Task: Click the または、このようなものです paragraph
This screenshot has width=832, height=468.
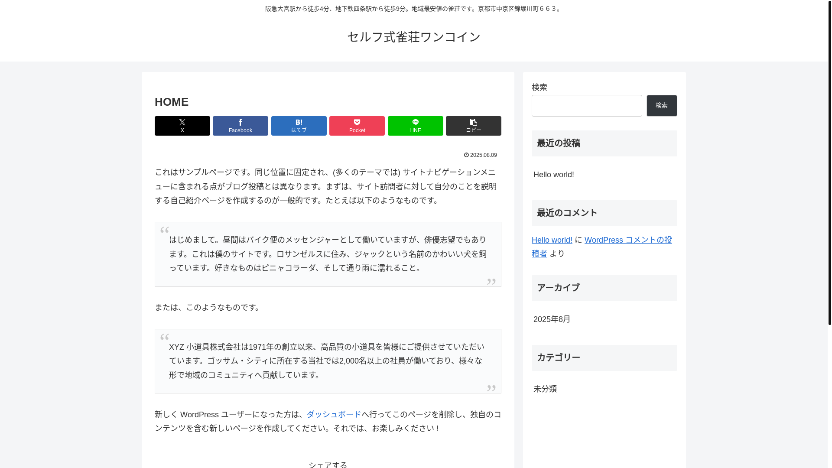Action: click(x=208, y=307)
